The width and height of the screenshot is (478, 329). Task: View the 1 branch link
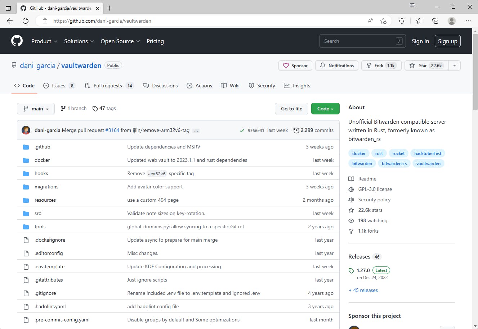tap(74, 108)
